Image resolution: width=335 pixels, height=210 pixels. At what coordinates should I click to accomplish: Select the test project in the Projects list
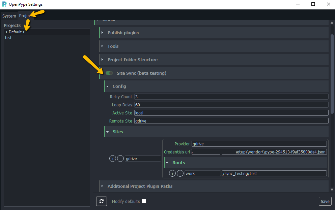8,37
